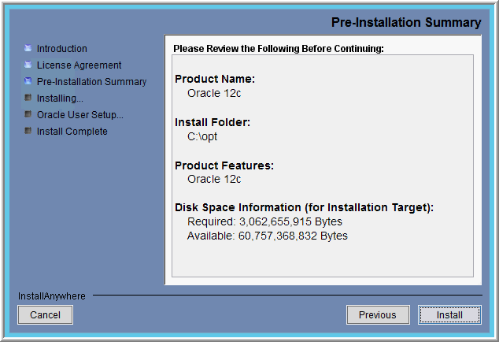Click the Introduction step bullet icon
499x342 pixels.
pos(28,48)
